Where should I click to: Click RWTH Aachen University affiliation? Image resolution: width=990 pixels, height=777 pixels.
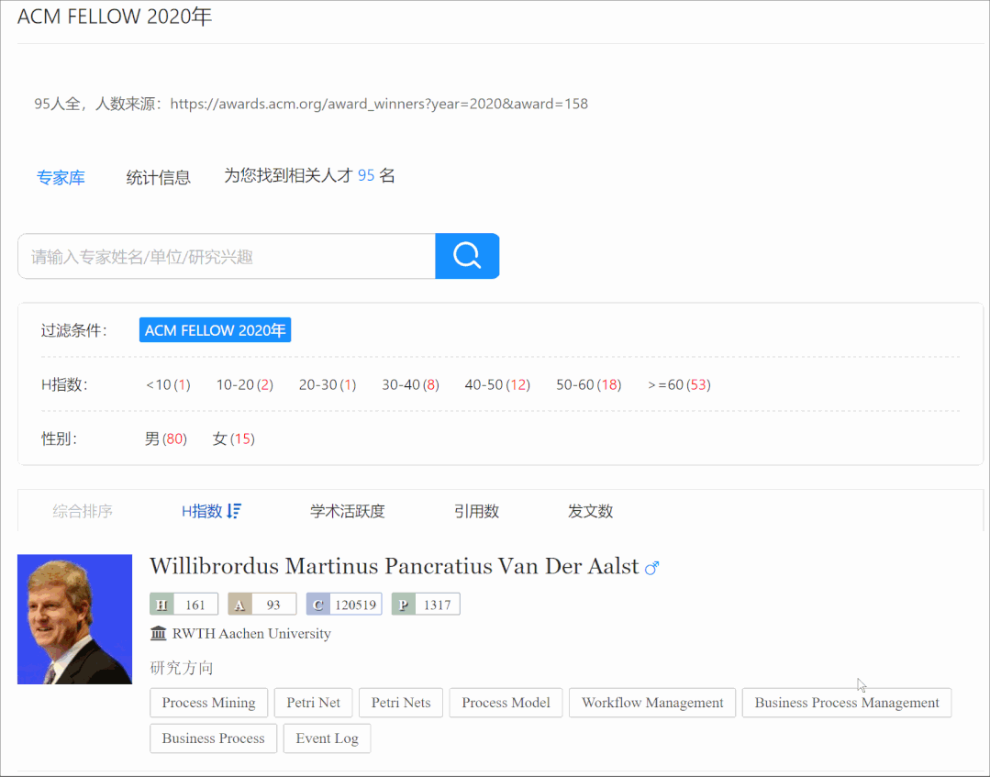coord(251,633)
